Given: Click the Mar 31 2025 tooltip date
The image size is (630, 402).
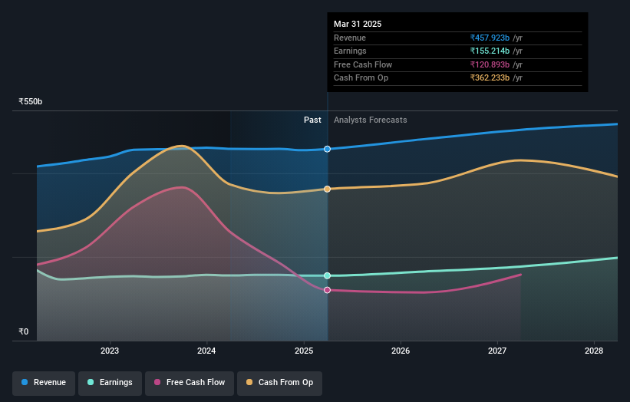Looking at the screenshot, I should [358, 24].
